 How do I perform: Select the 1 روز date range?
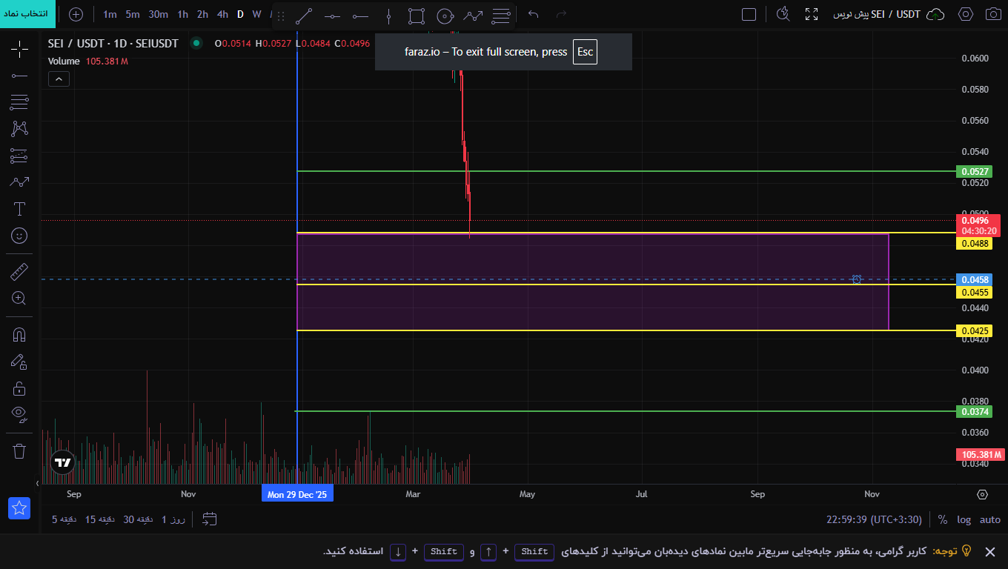click(x=173, y=519)
